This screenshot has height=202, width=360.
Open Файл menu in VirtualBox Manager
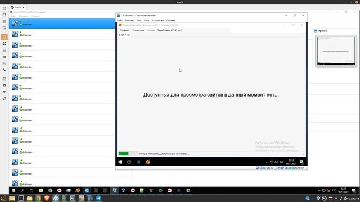[13, 16]
